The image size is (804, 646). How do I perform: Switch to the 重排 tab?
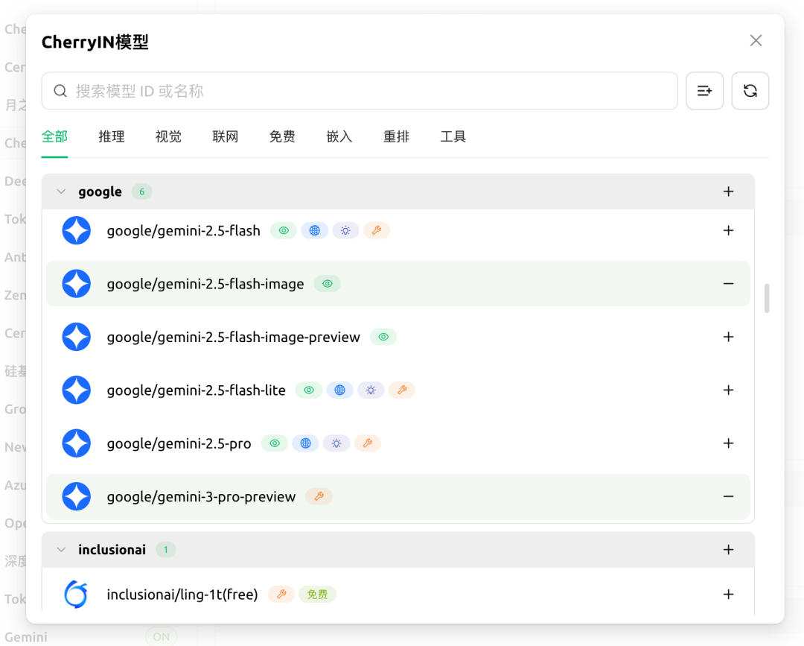(x=396, y=137)
